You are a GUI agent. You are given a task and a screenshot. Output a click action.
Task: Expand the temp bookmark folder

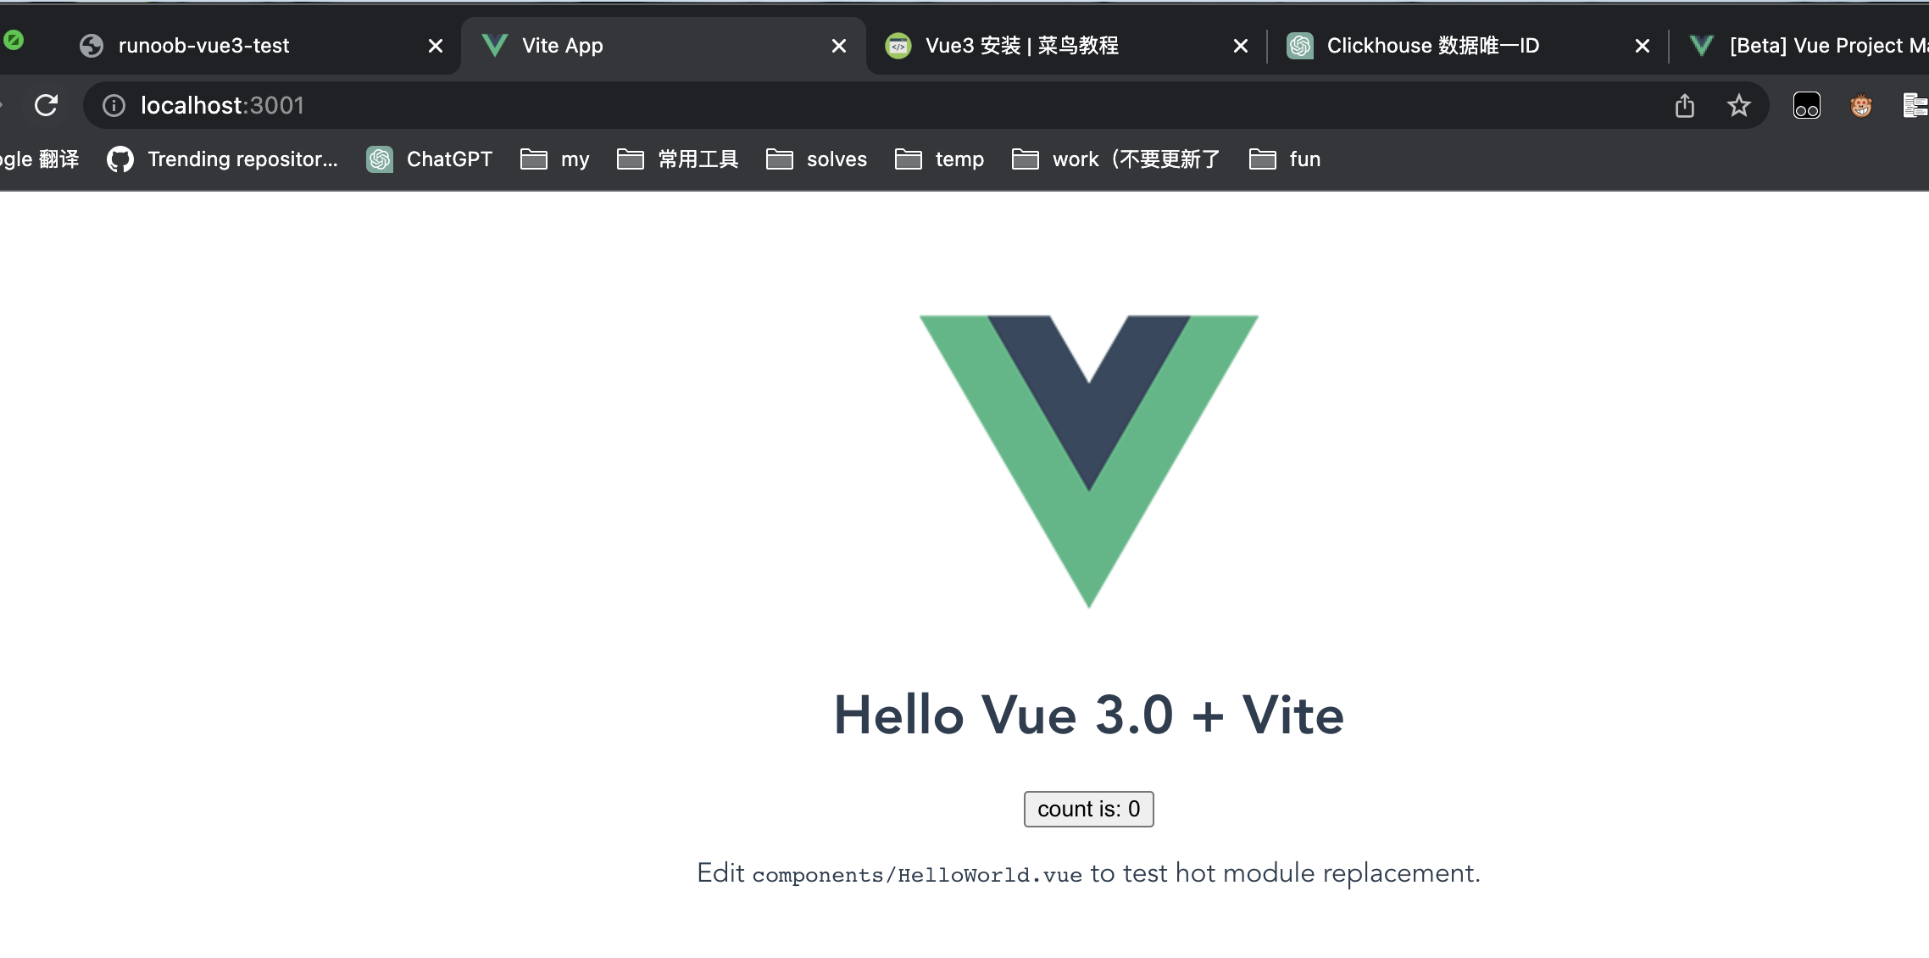click(x=940, y=159)
